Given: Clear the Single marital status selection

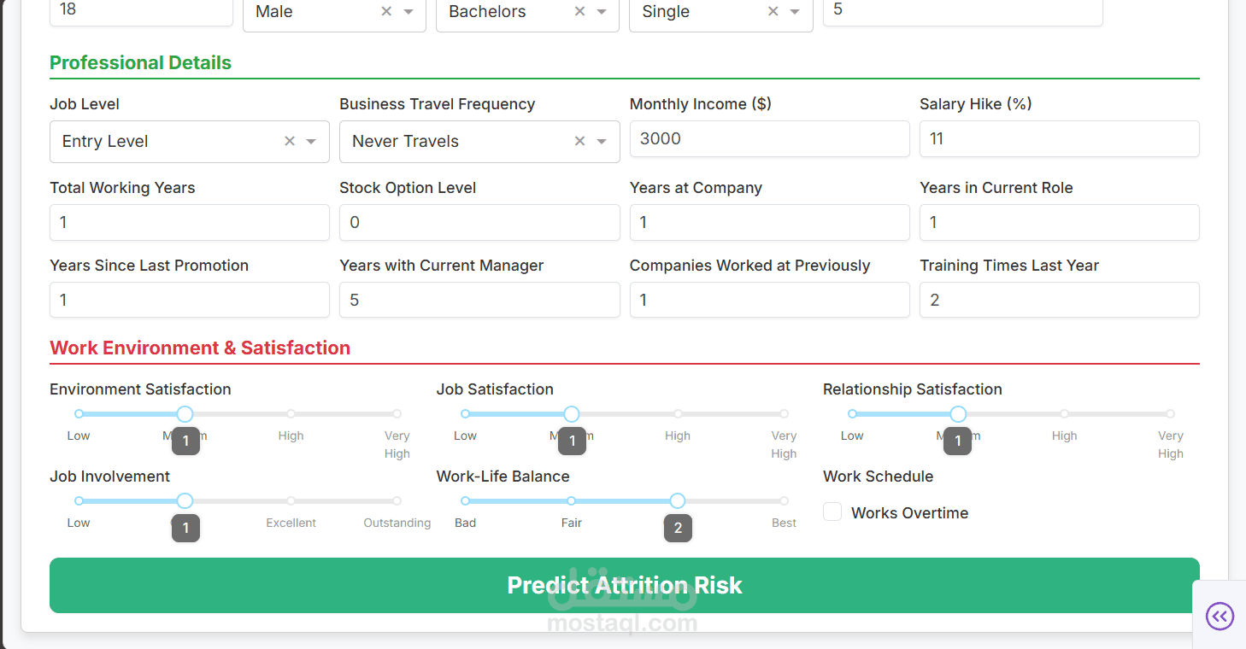Looking at the screenshot, I should pos(773,12).
